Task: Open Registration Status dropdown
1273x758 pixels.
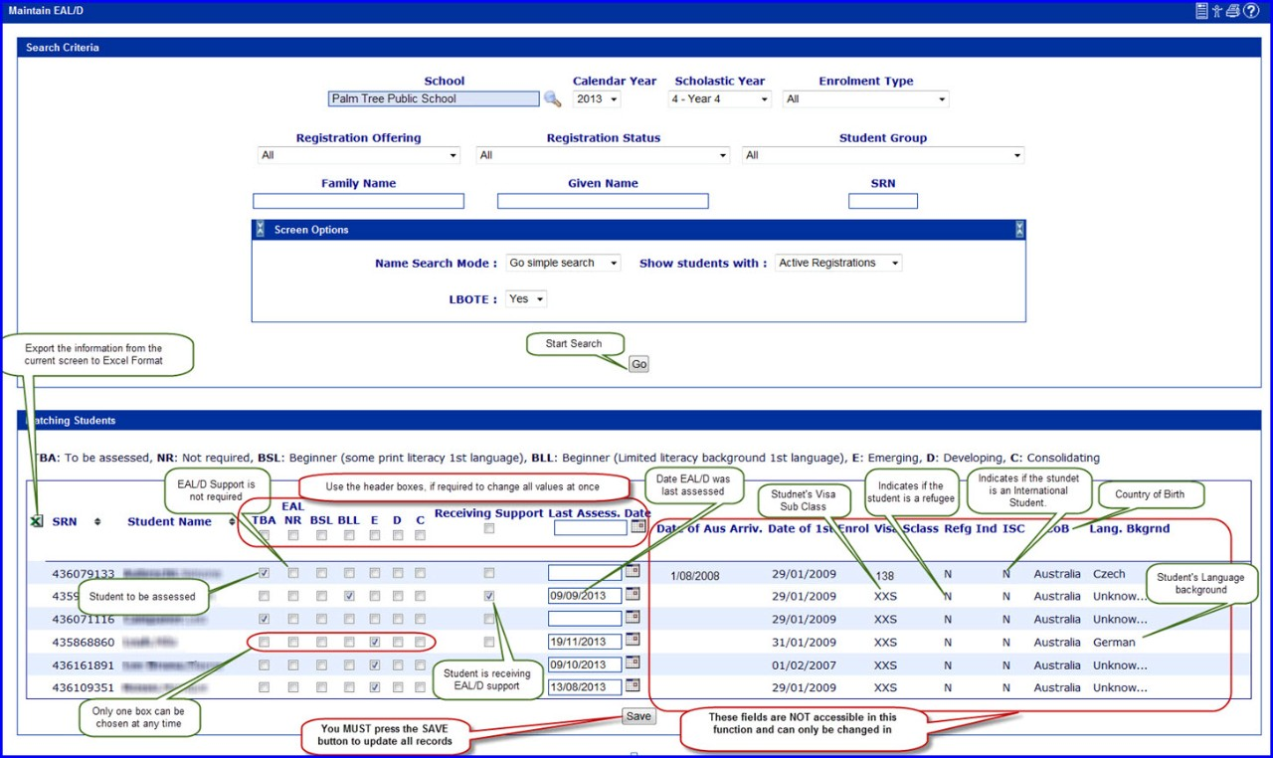Action: coord(604,155)
